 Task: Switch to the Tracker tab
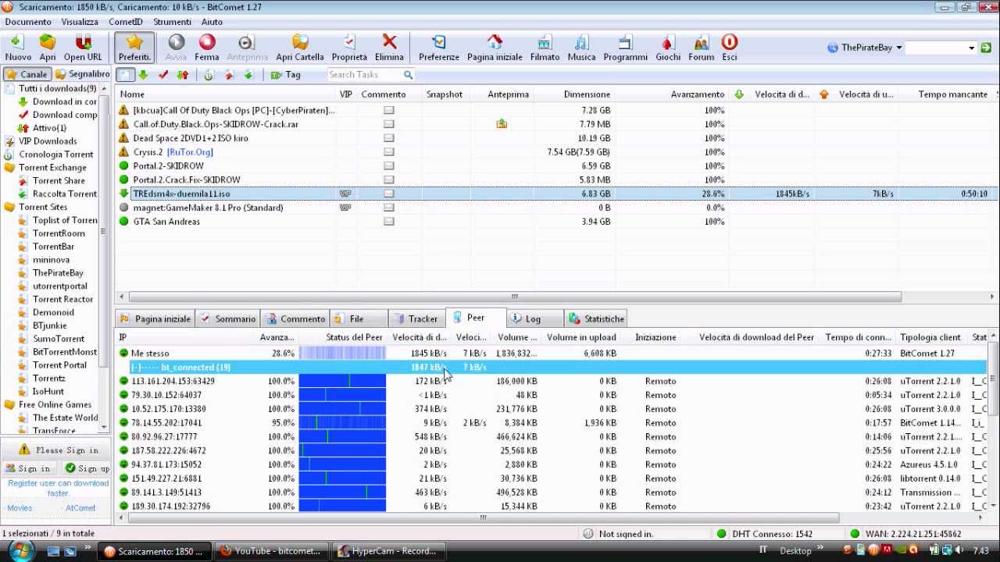click(x=416, y=318)
